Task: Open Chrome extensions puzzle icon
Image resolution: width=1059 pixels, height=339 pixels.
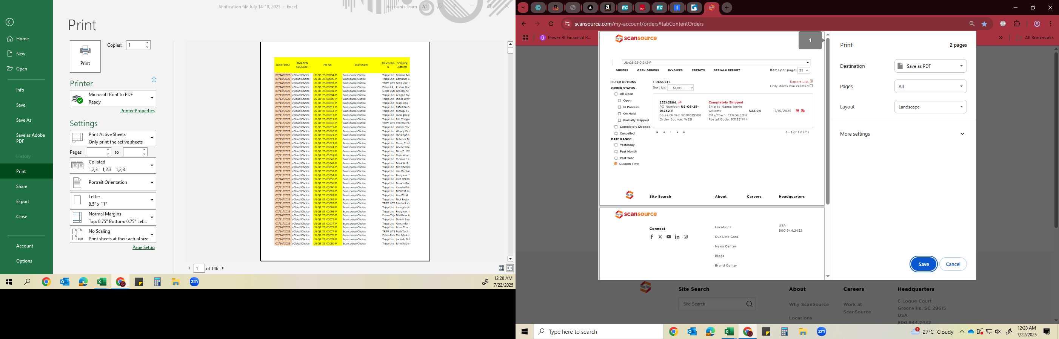Action: [x=1017, y=24]
